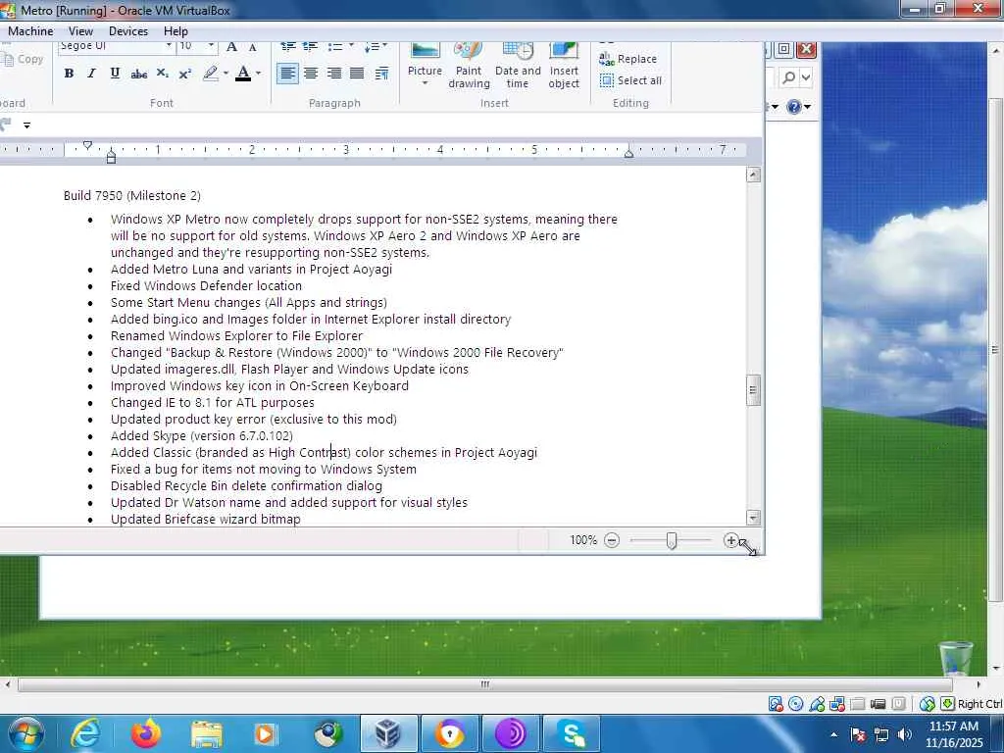Image resolution: width=1004 pixels, height=753 pixels.
Task: Insert a Picture
Action: [426, 66]
